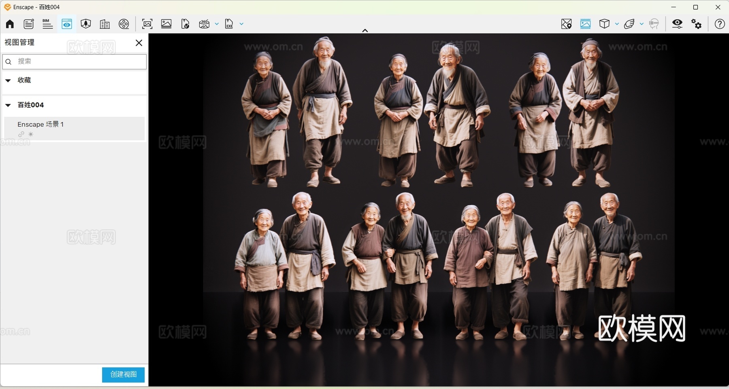Select the Enscape 场景 1 view

click(74, 129)
